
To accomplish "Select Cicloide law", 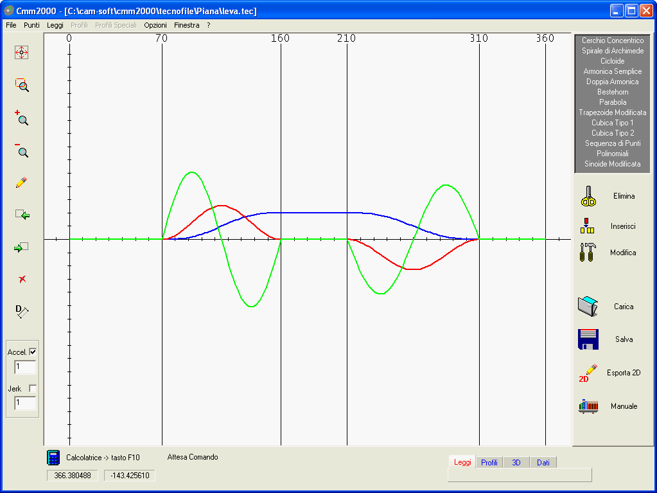I will coord(613,61).
